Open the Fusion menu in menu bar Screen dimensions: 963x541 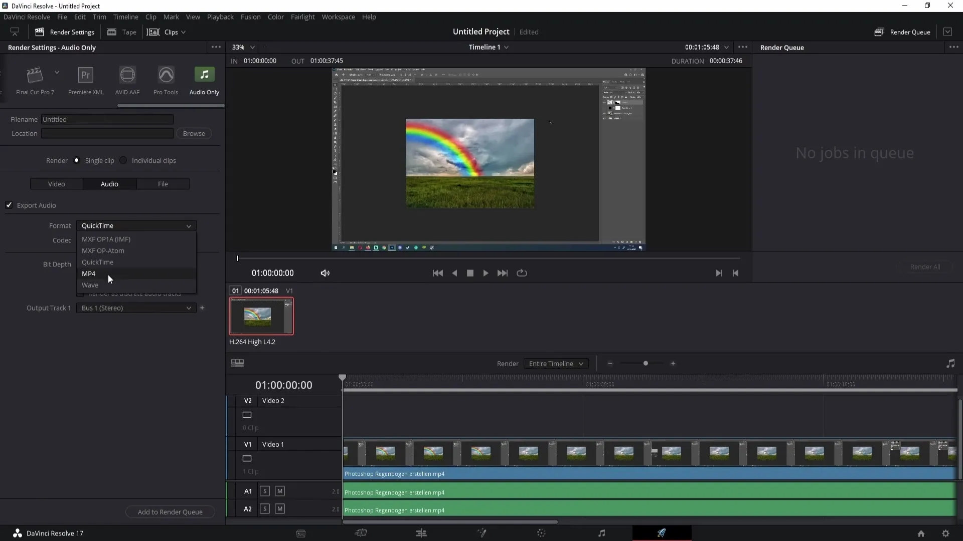(251, 17)
